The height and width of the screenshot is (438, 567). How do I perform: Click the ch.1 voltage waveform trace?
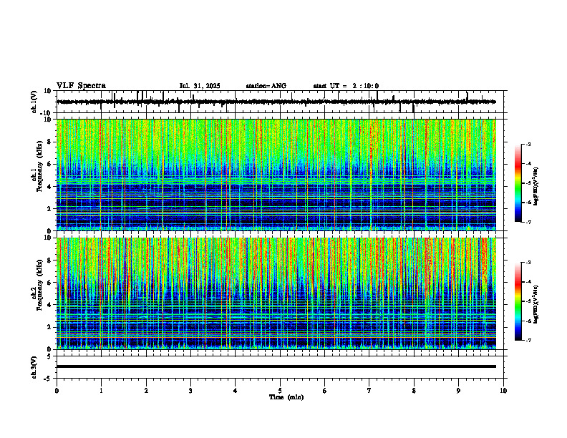(276, 102)
